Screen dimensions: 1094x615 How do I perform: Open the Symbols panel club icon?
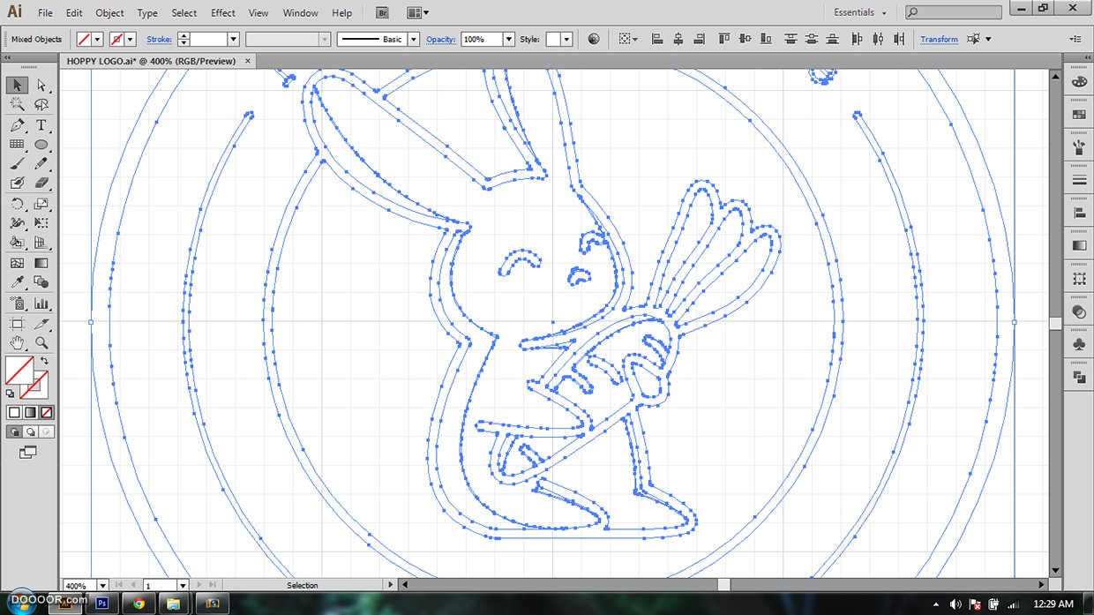tap(1079, 344)
